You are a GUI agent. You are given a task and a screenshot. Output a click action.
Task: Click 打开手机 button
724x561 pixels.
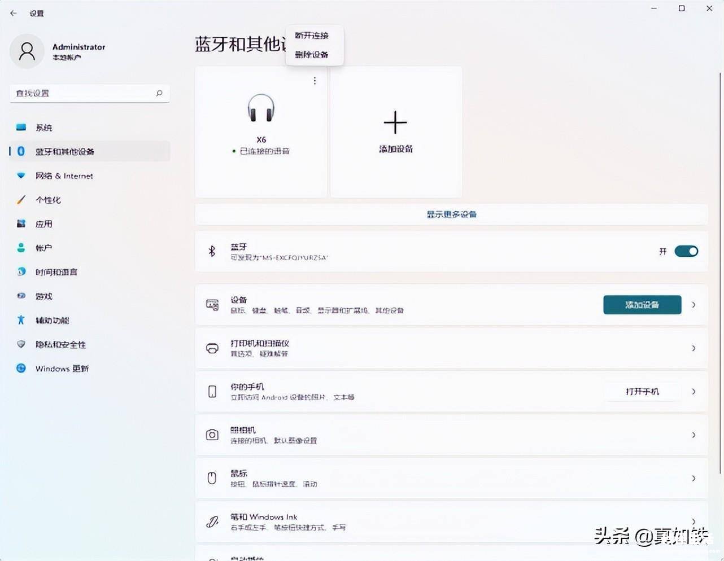pos(642,392)
